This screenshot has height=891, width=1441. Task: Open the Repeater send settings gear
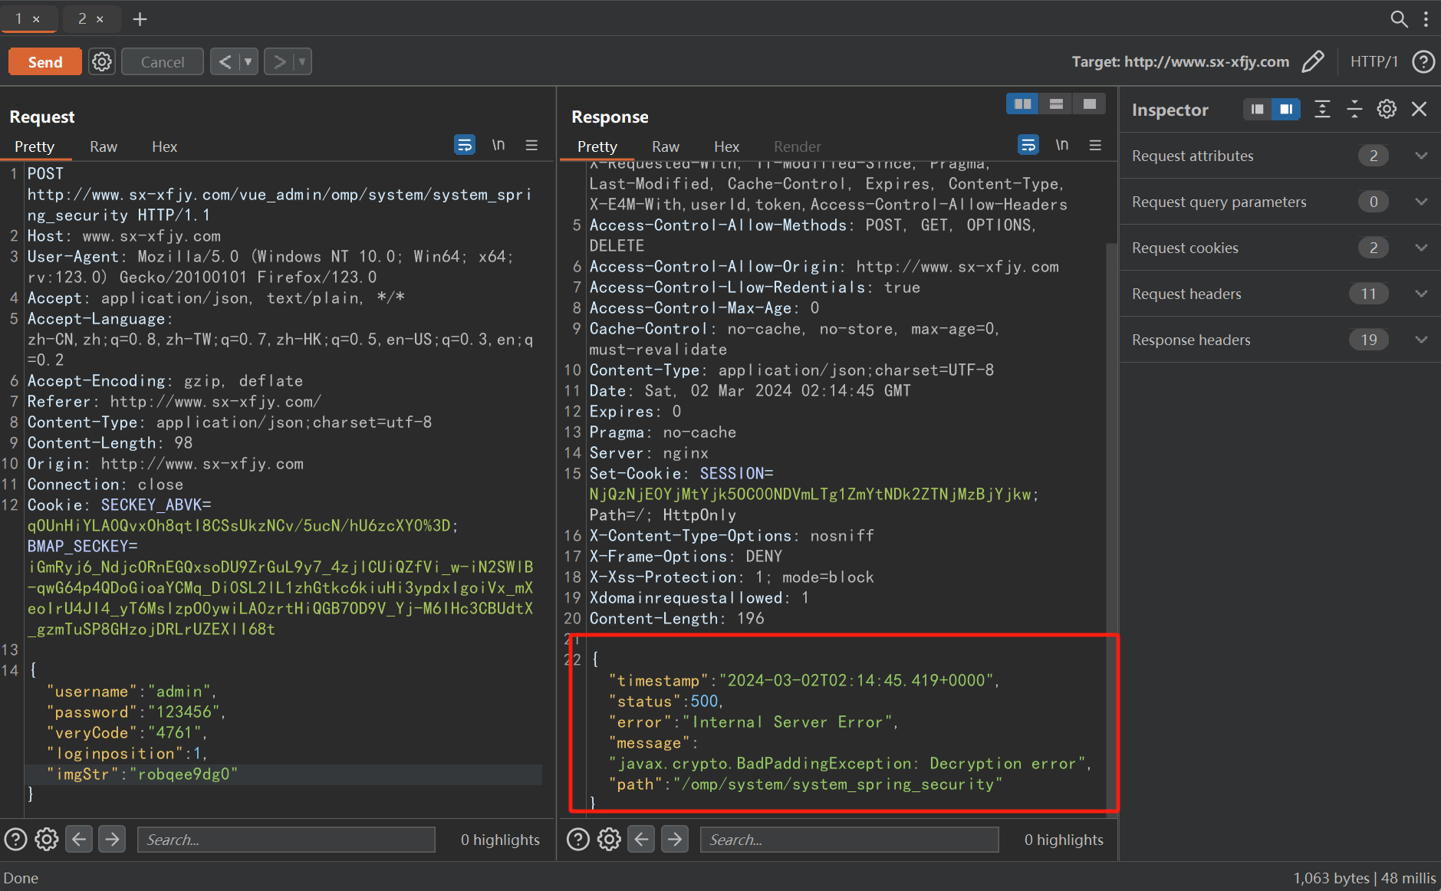pos(101,62)
